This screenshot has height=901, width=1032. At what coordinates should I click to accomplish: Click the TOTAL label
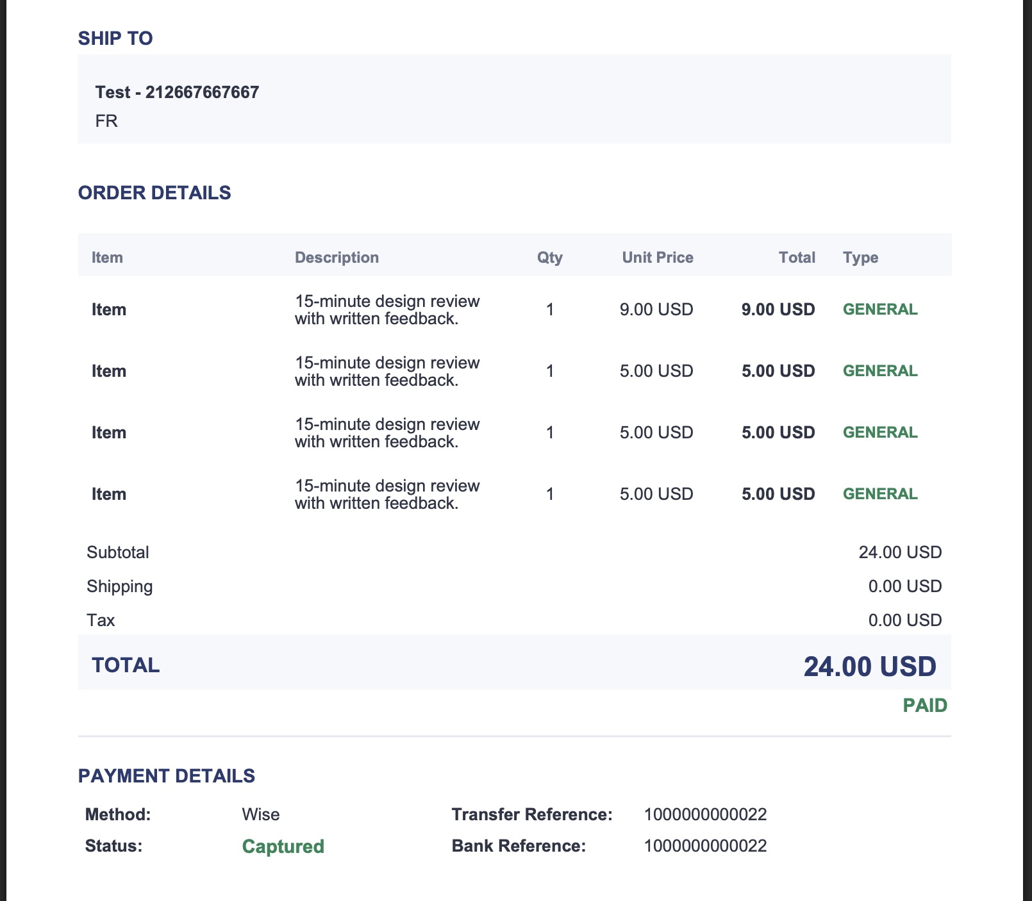126,665
